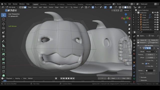Open the Output properties tab
Screen dimensions: 160x90
[x=134, y=44]
